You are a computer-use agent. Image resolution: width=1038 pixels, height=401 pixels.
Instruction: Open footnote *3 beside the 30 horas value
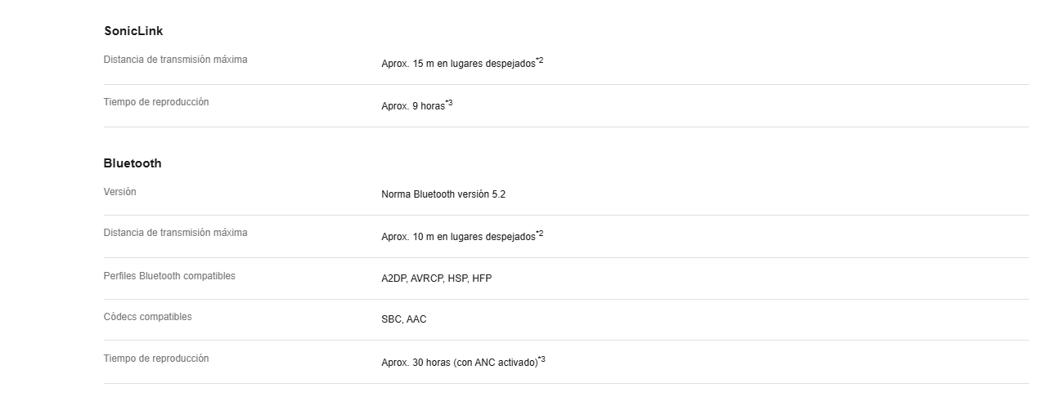click(x=542, y=359)
